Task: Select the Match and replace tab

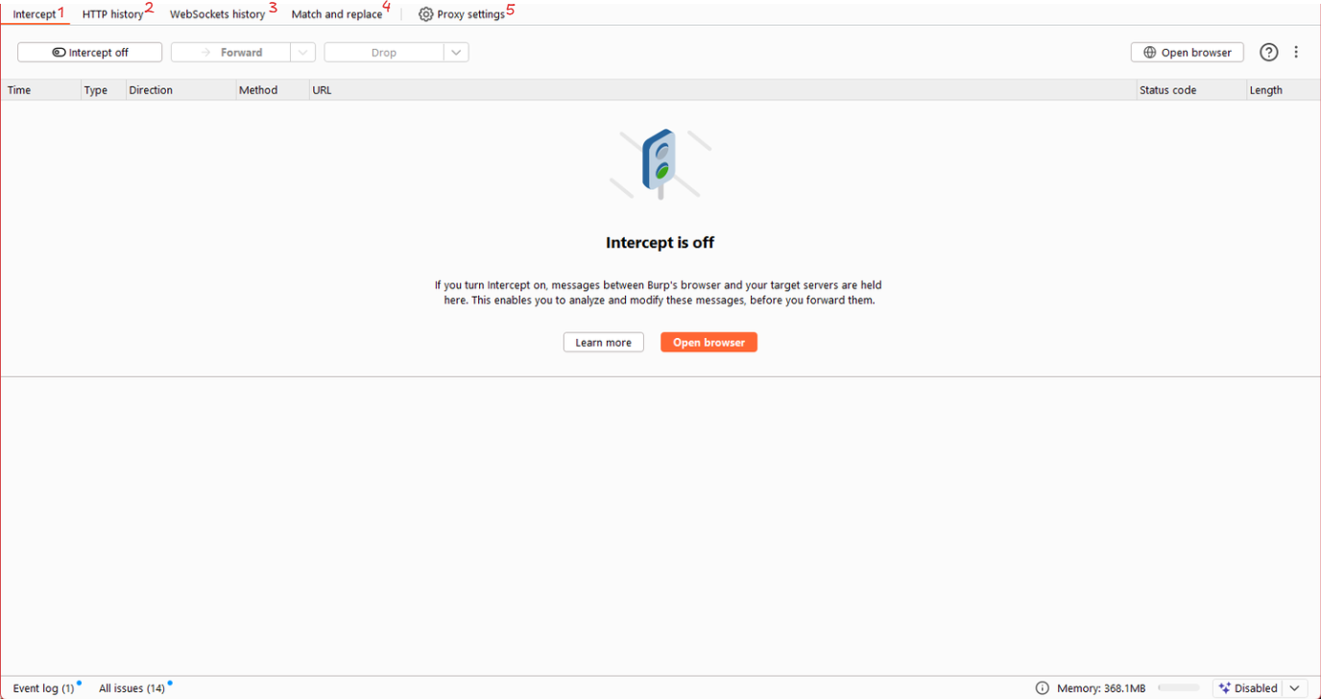Action: (x=336, y=14)
